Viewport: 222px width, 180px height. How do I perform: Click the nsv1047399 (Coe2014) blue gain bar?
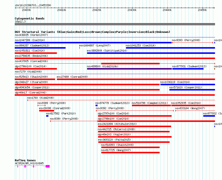(x=93, y=43)
